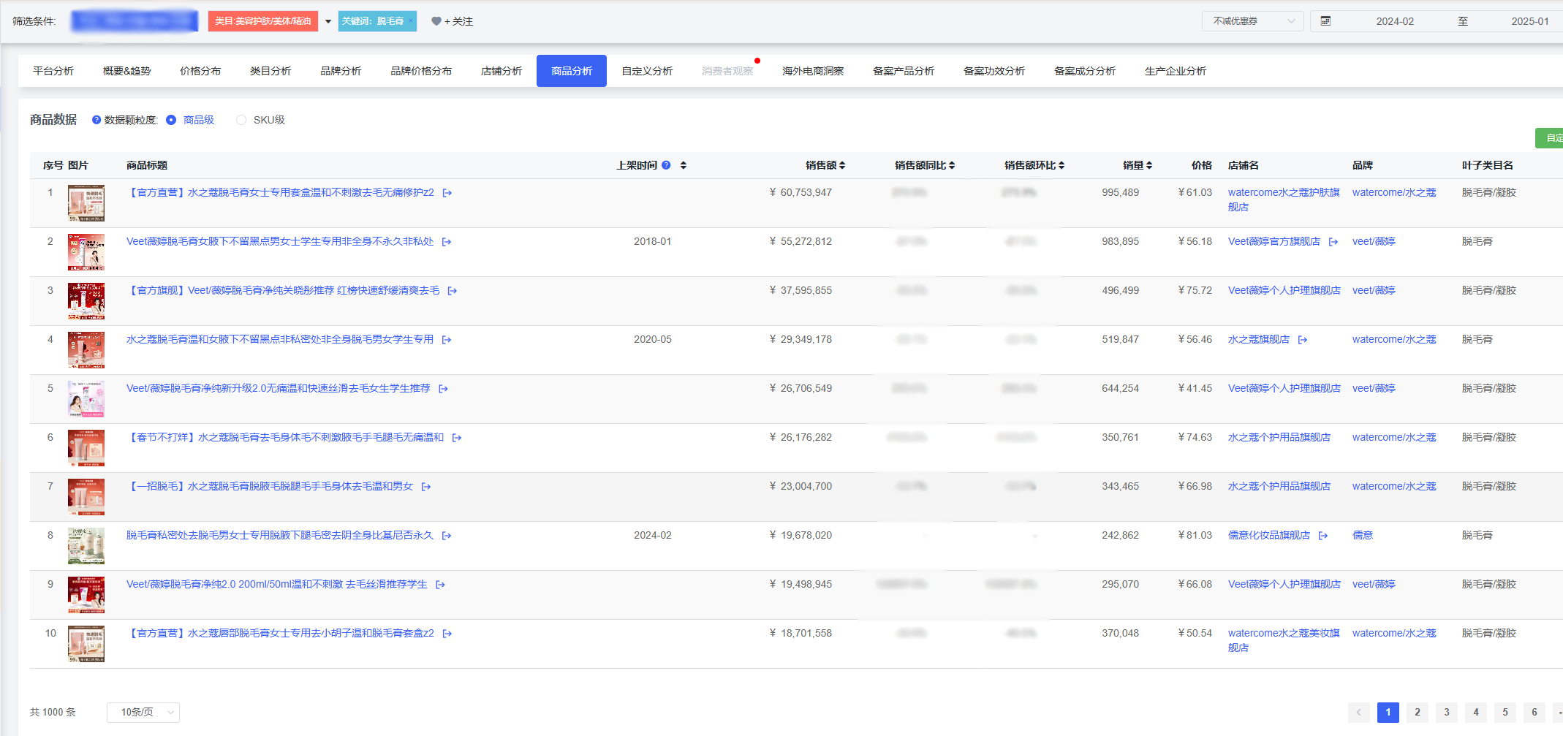The image size is (1563, 736).
Task: Open external link icon for product row 6
Action: coord(457,438)
